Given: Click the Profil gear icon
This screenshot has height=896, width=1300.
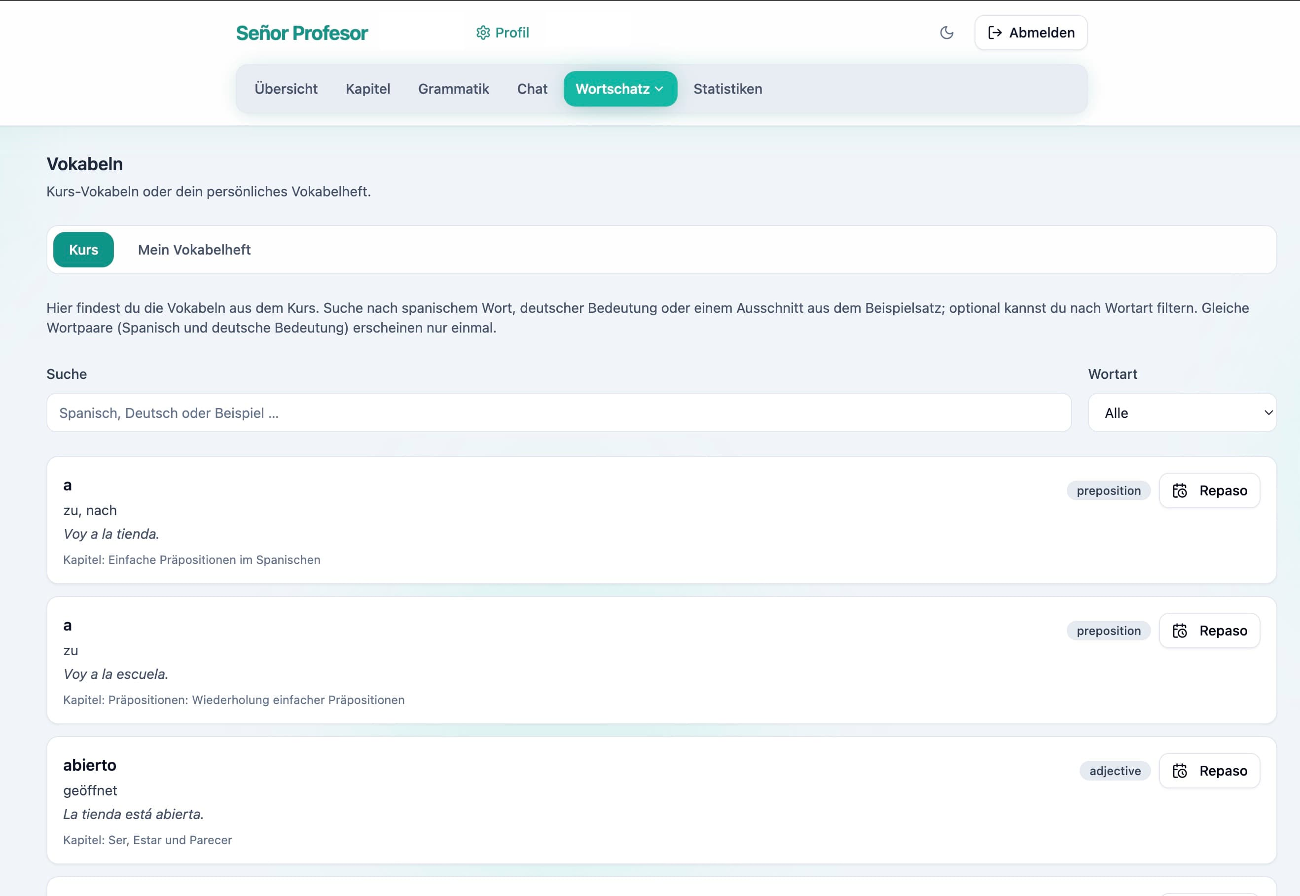Looking at the screenshot, I should click(482, 33).
